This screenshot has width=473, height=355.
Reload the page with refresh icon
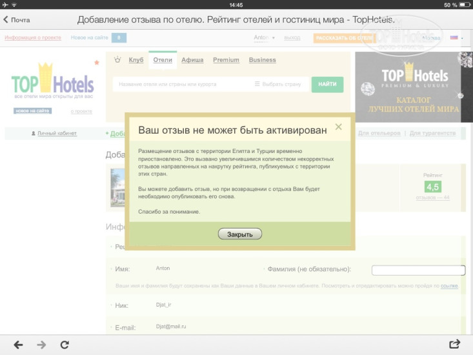click(x=65, y=345)
